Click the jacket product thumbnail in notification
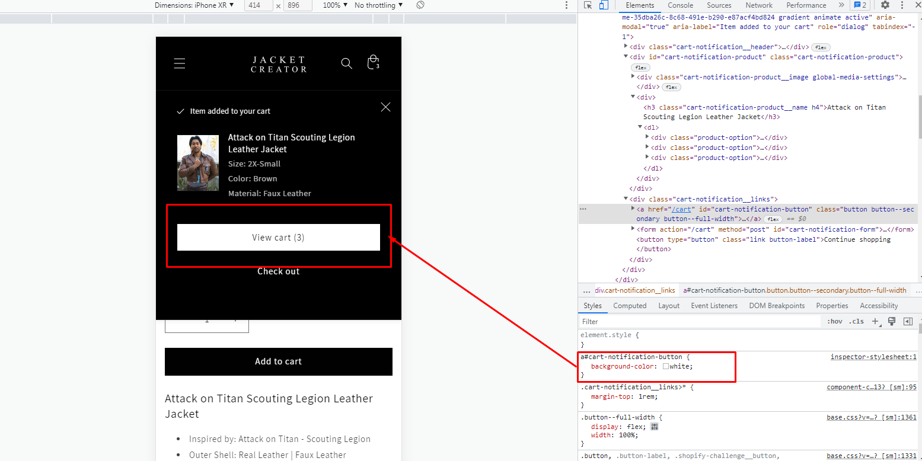 (198, 163)
